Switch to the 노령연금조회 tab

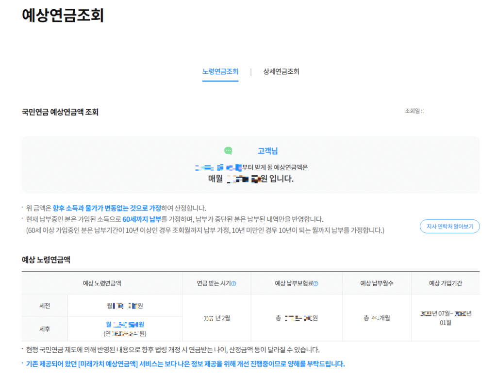pos(220,71)
